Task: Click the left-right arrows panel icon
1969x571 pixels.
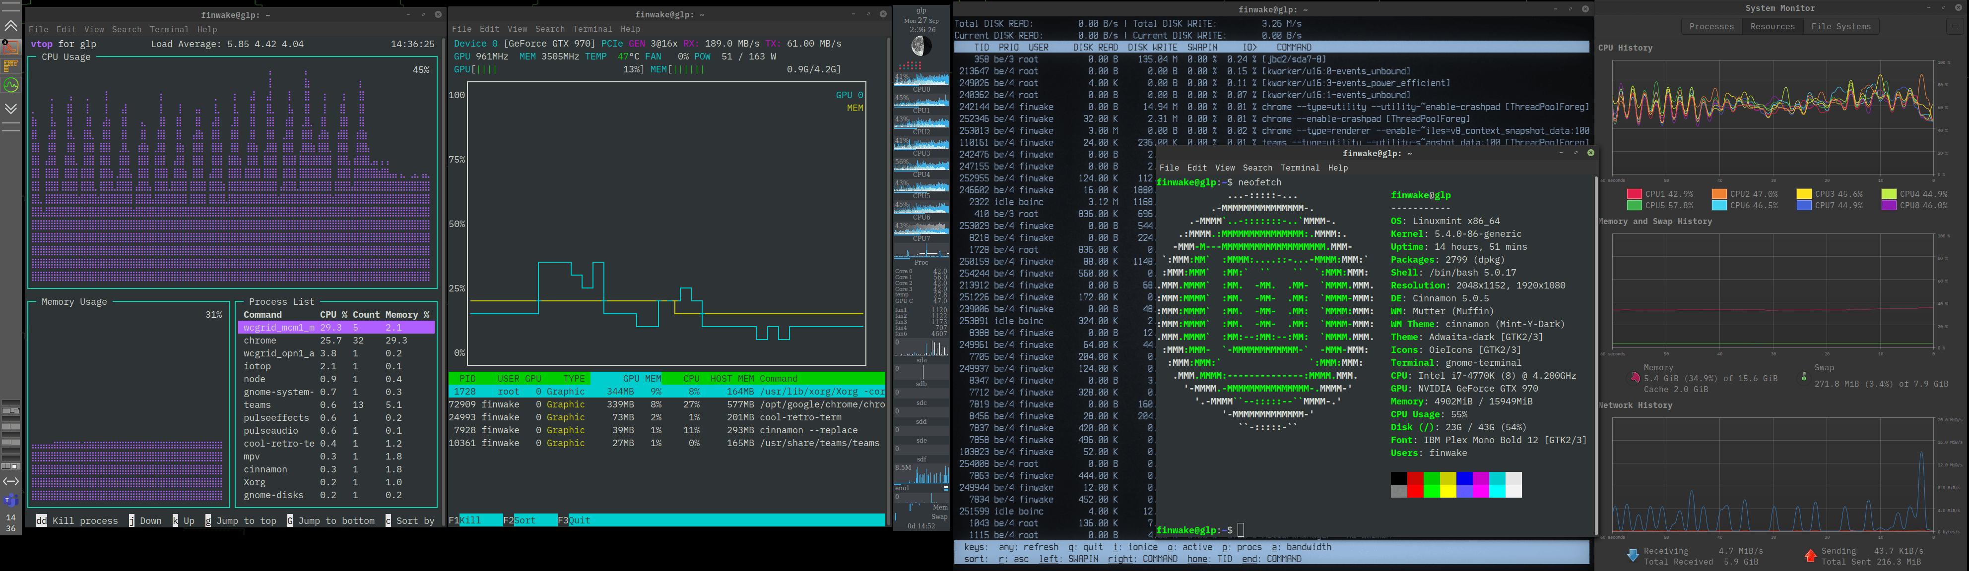Action: [11, 481]
